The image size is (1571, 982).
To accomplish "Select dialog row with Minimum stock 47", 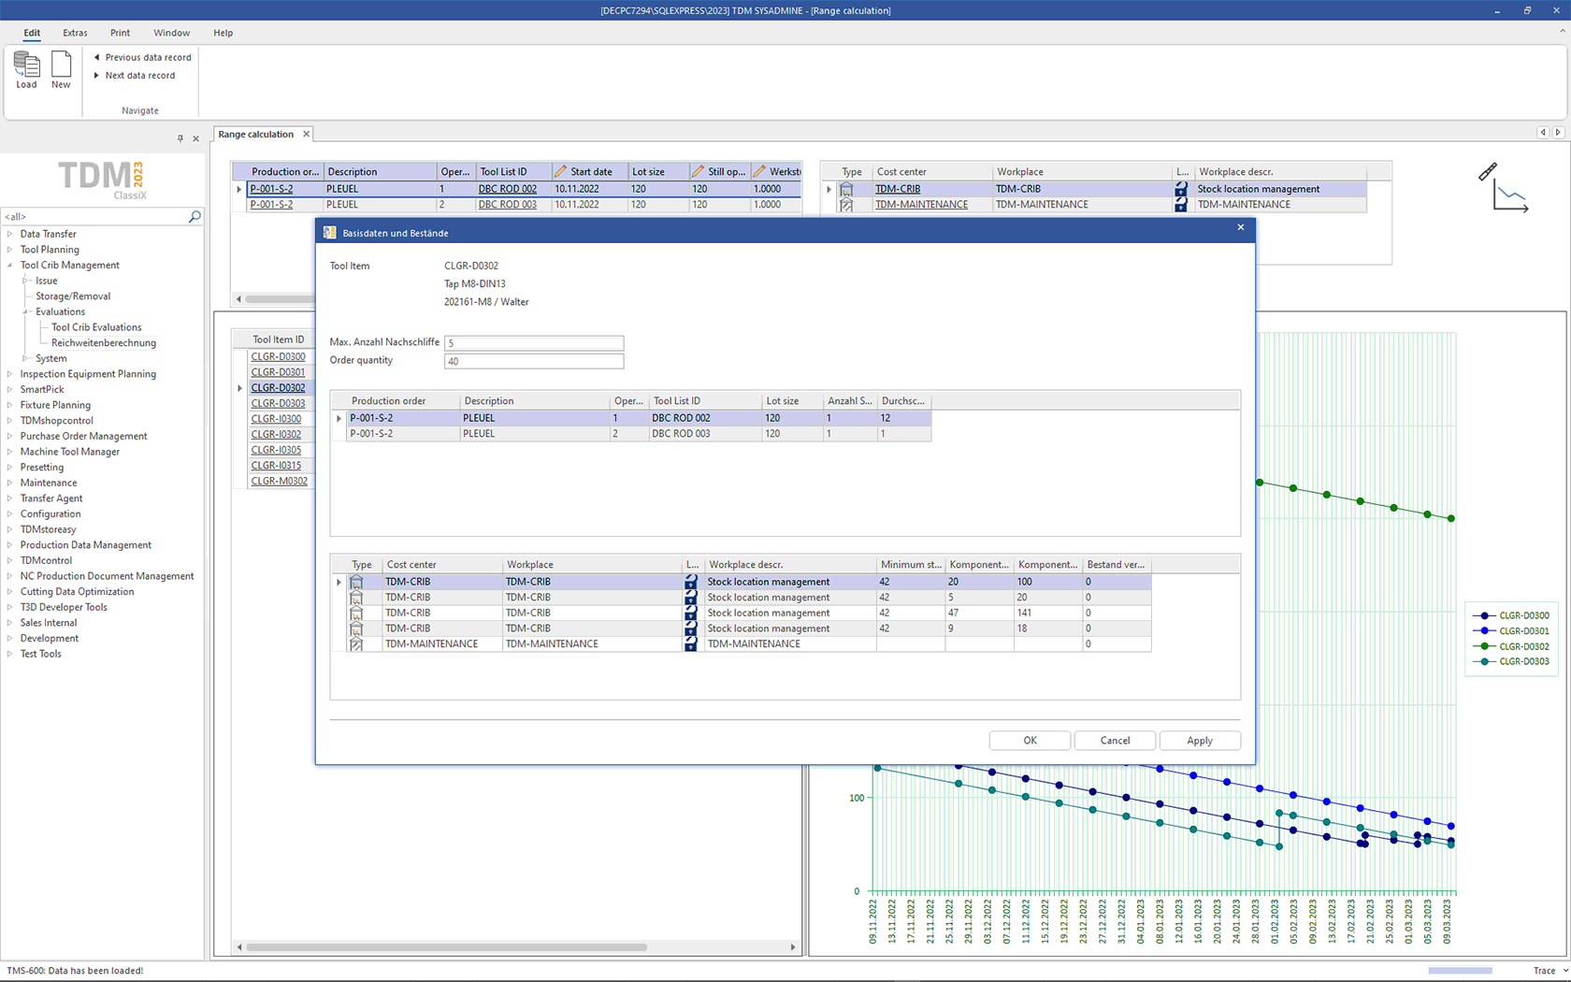I will (x=748, y=614).
